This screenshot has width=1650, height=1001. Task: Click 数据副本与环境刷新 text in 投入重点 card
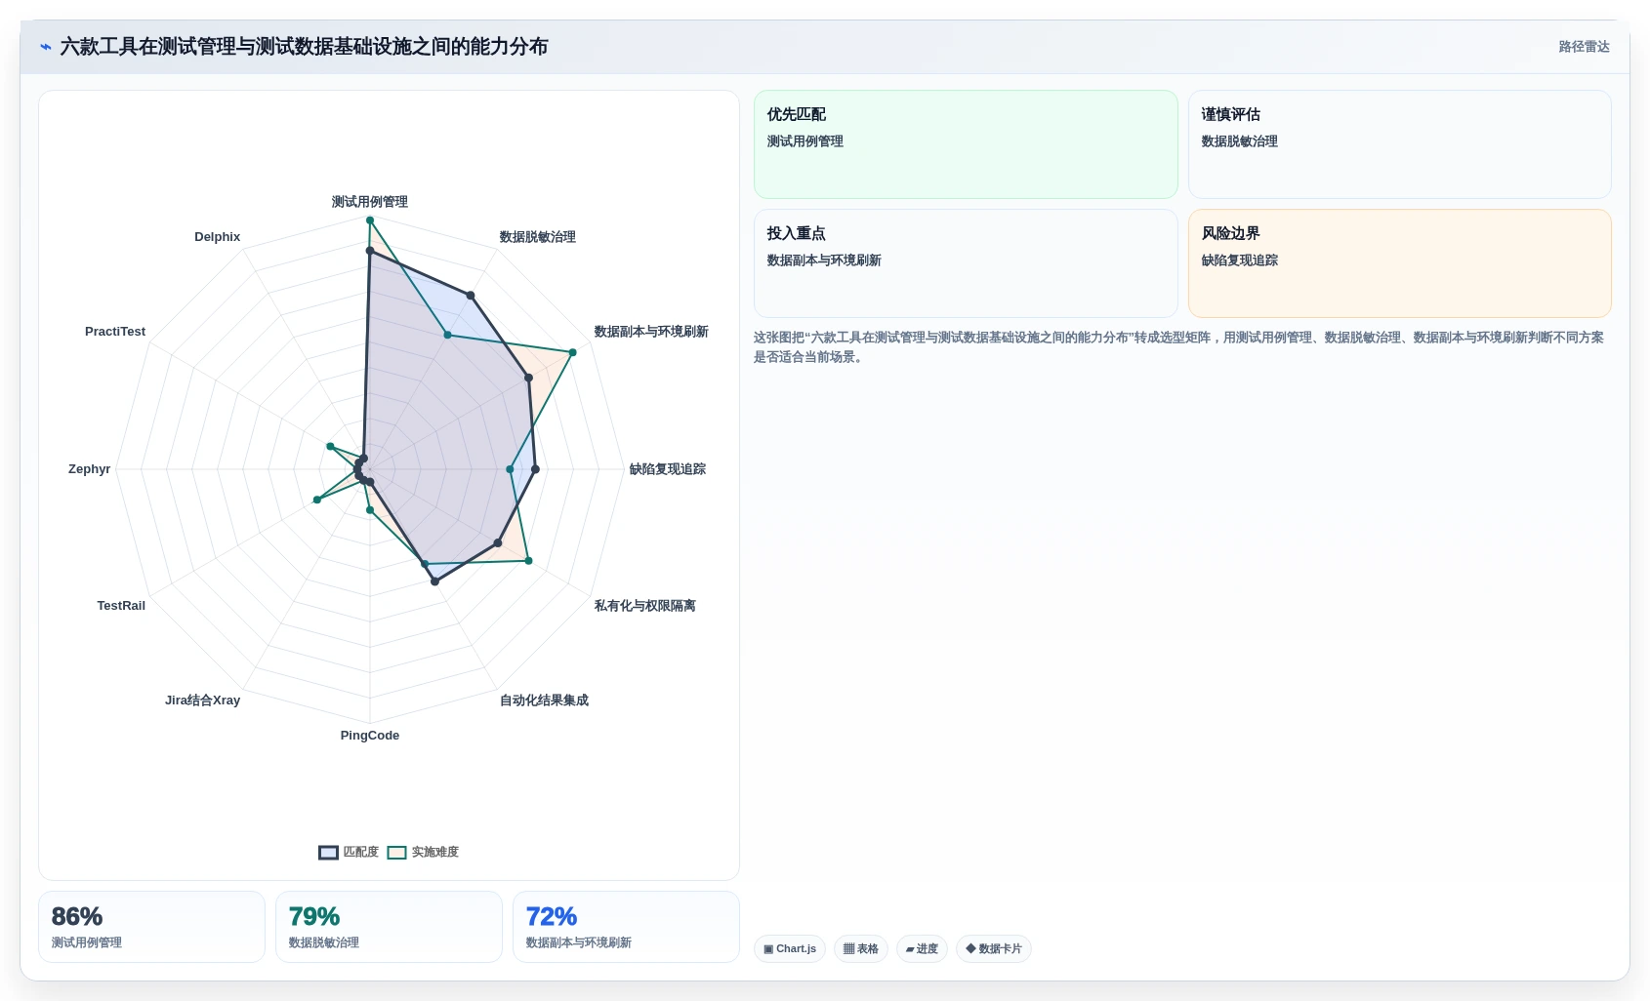(x=824, y=260)
